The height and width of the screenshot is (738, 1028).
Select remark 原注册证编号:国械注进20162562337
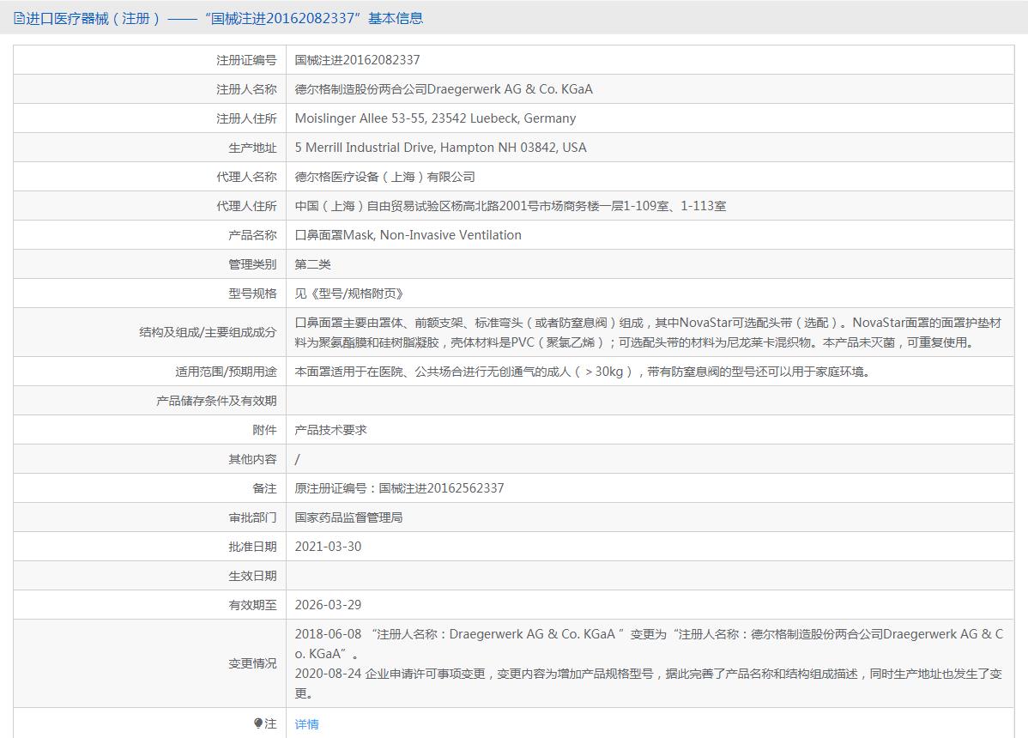pyautogui.click(x=399, y=488)
